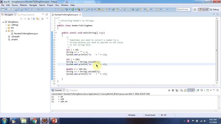Collapse the src folder
Image resolution: width=221 pixels, height=124 pixels.
pos(6,31)
